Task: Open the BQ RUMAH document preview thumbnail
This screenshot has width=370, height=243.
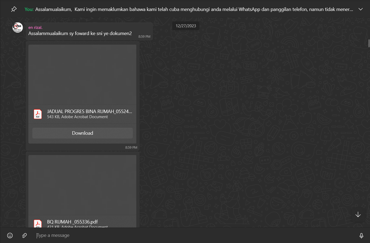Action: [x=82, y=185]
